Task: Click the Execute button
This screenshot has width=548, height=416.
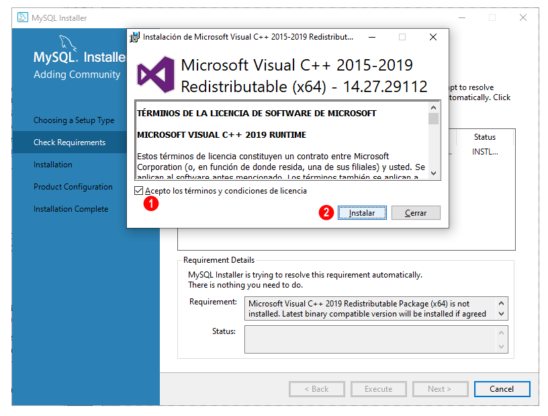Action: (379, 389)
